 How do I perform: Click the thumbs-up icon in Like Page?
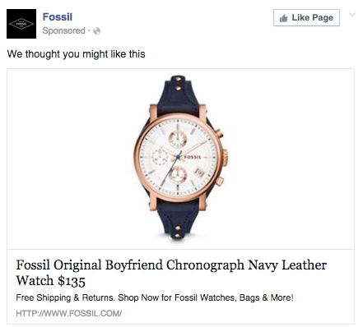[283, 18]
